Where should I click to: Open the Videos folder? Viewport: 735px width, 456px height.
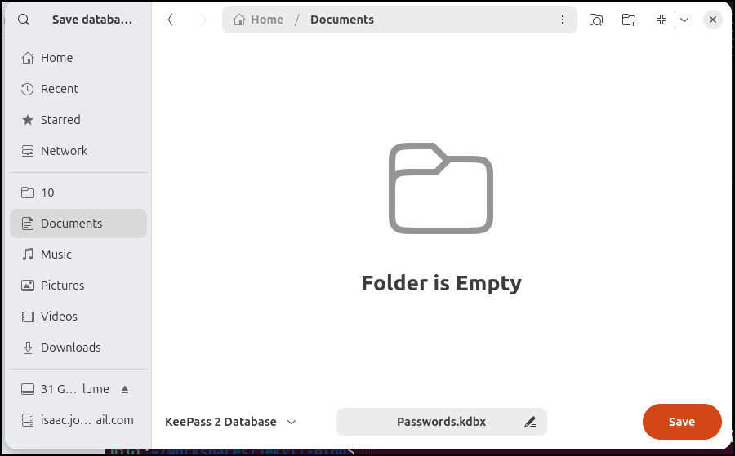[78, 317]
